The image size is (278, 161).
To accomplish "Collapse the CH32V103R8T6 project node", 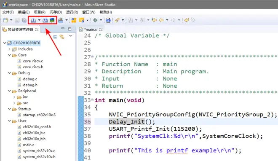I will pos(5,43).
